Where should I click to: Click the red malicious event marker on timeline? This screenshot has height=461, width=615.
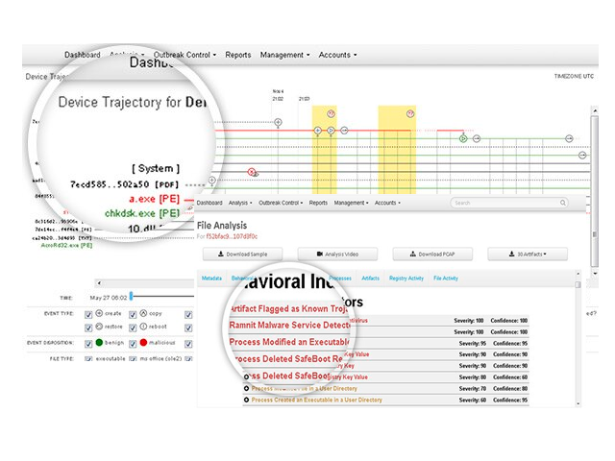point(253,172)
